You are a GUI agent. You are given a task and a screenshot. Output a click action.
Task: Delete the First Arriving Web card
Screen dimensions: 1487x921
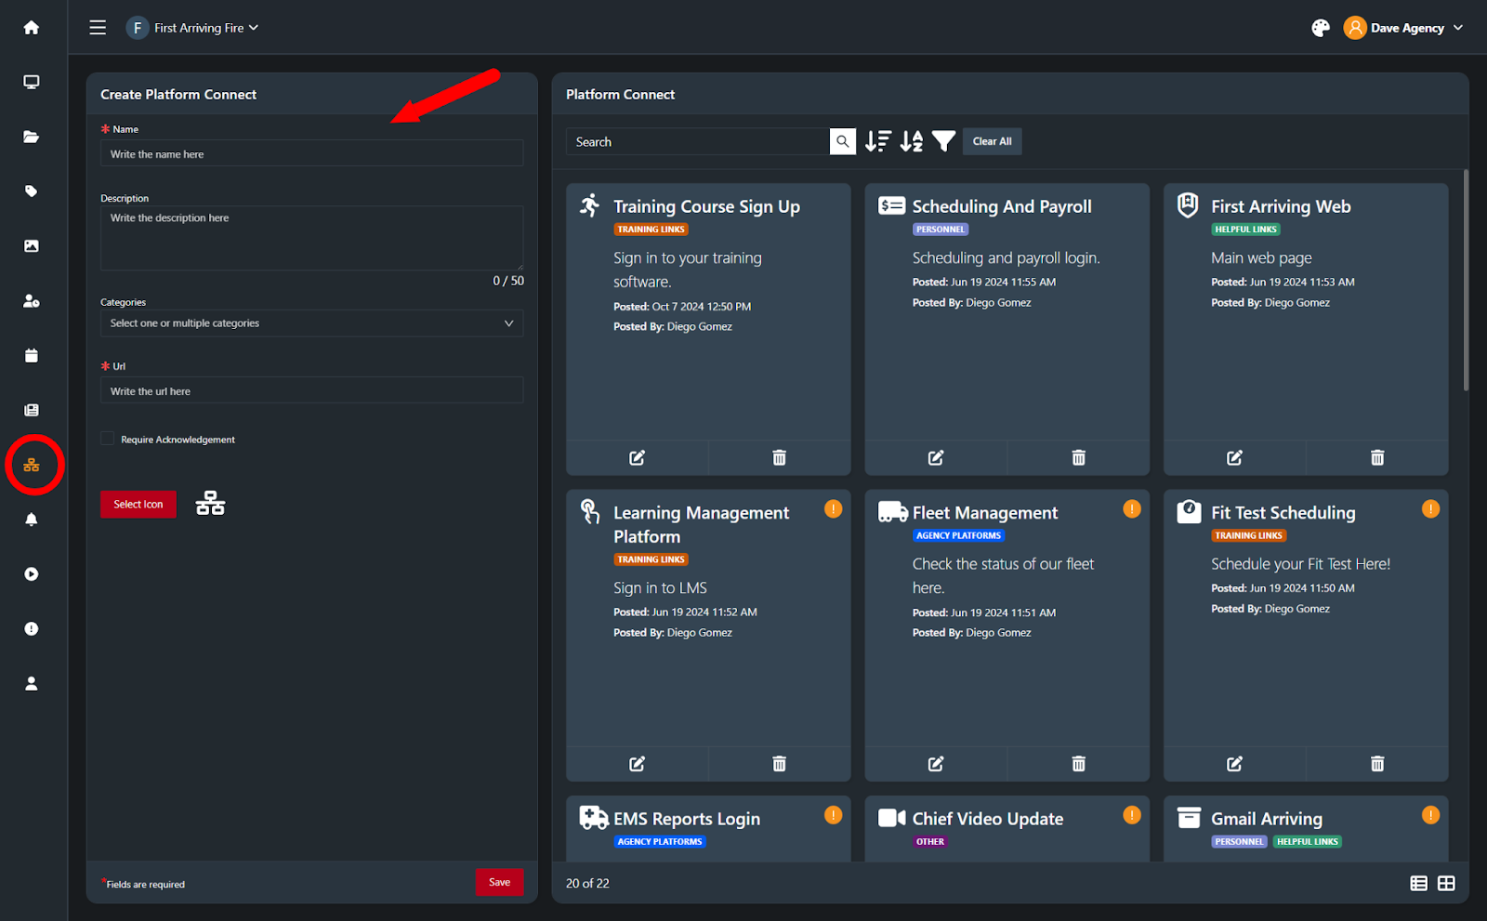pos(1377,457)
